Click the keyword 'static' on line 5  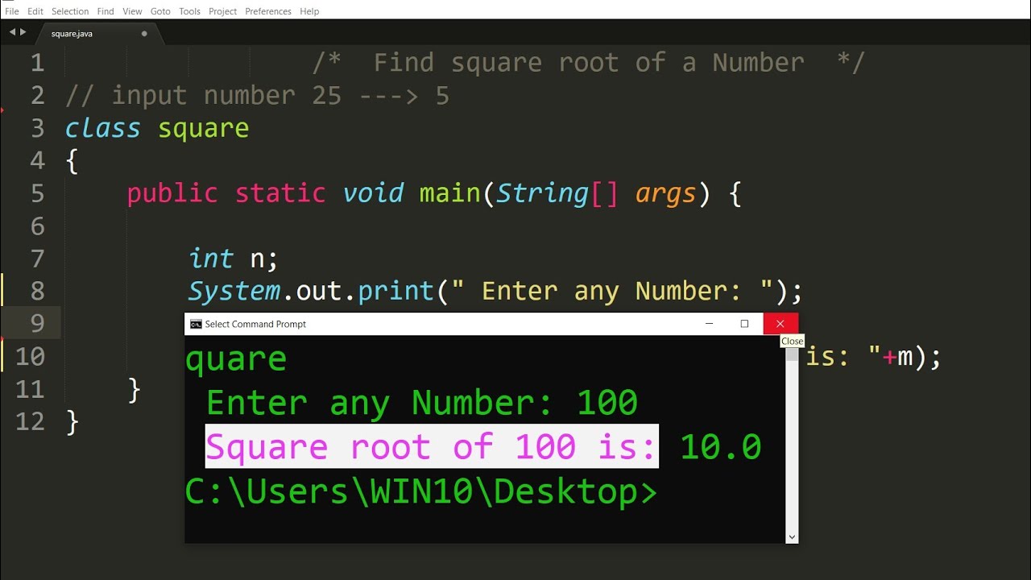pyautogui.click(x=280, y=193)
